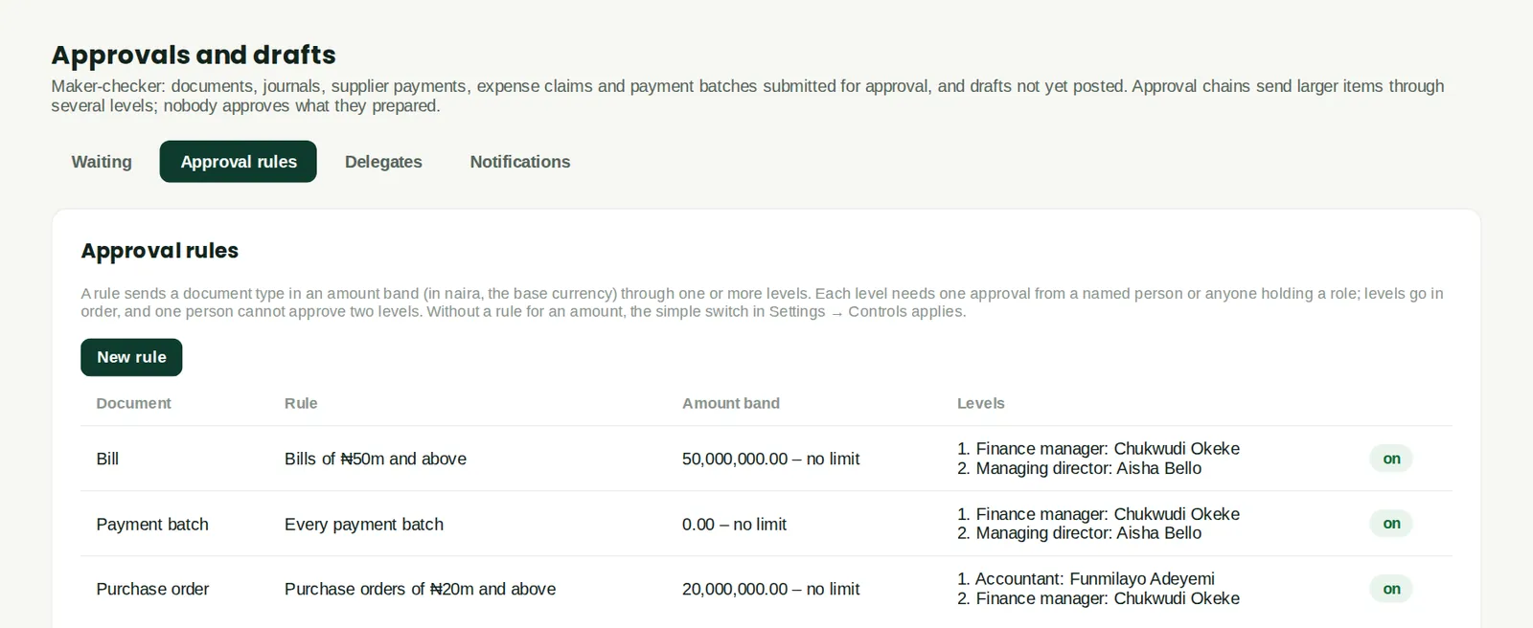Click the 50,000,000.00 – no limit amount band
The height and width of the screenshot is (628, 1533).
click(x=770, y=459)
